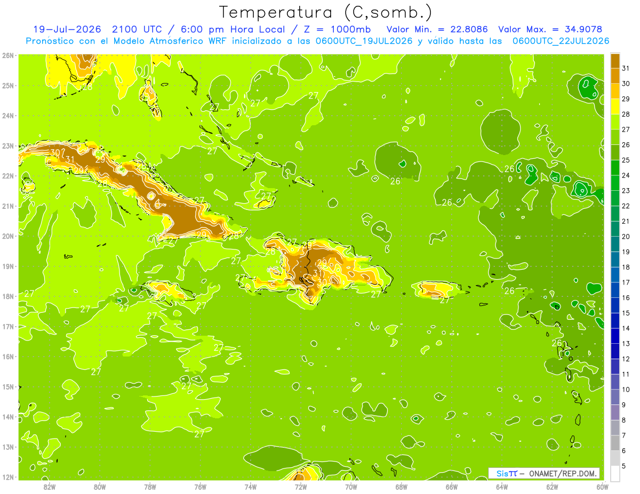
Task: Click the '18N' latitude axis label
Action: (x=7, y=296)
